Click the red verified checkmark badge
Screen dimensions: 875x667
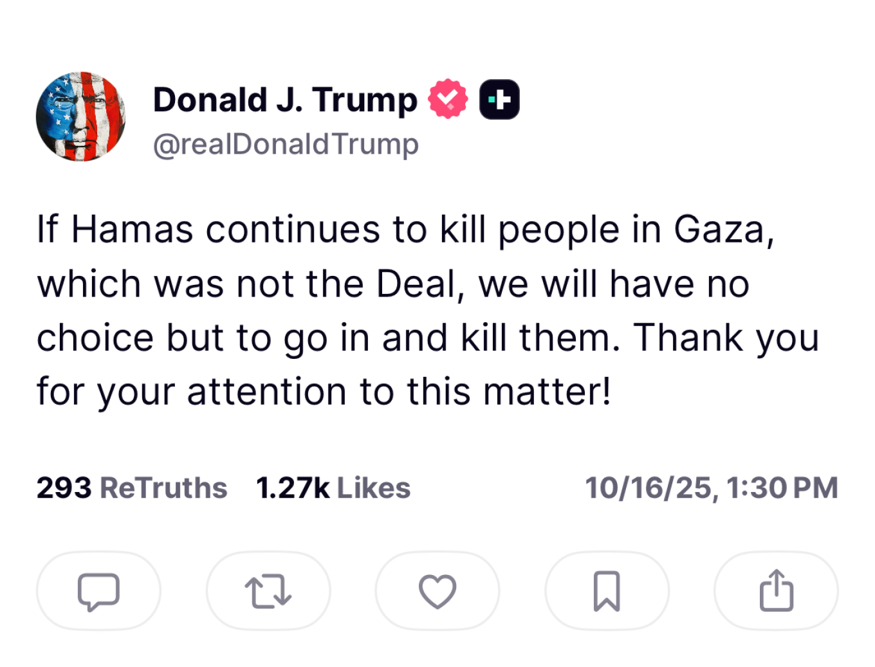point(448,99)
